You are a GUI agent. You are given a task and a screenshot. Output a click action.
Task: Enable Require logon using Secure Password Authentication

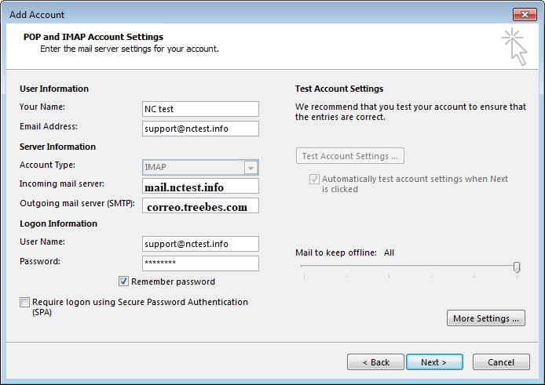click(24, 302)
